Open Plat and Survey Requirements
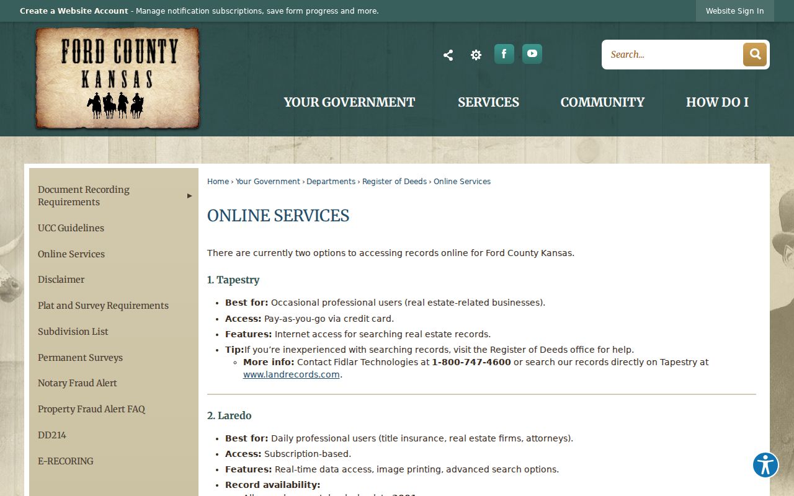The width and height of the screenshot is (794, 496). 103,306
